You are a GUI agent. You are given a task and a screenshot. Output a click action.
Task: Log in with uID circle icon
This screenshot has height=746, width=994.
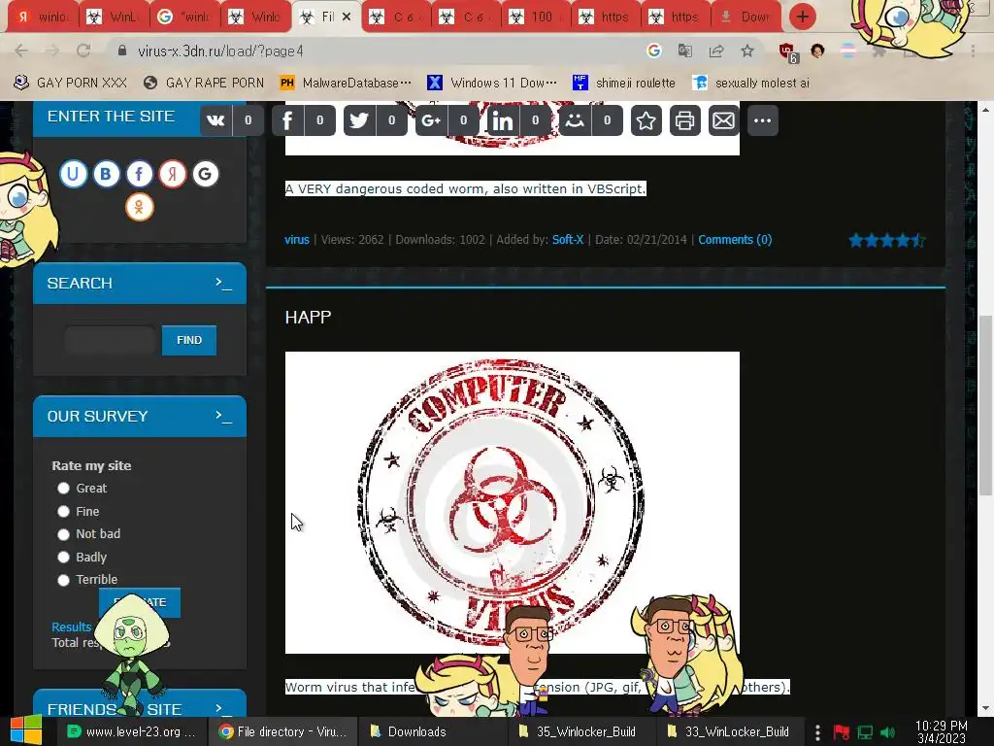[74, 174]
